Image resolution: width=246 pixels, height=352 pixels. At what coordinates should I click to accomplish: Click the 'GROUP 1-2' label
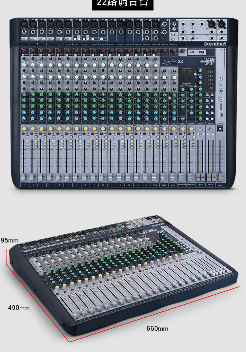200,185
